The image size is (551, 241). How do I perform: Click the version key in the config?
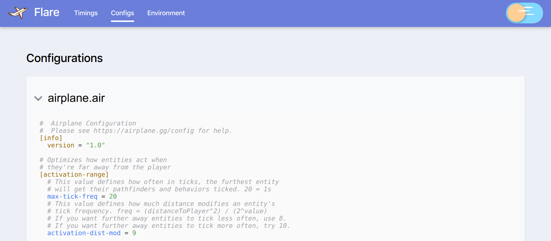pyautogui.click(x=61, y=145)
